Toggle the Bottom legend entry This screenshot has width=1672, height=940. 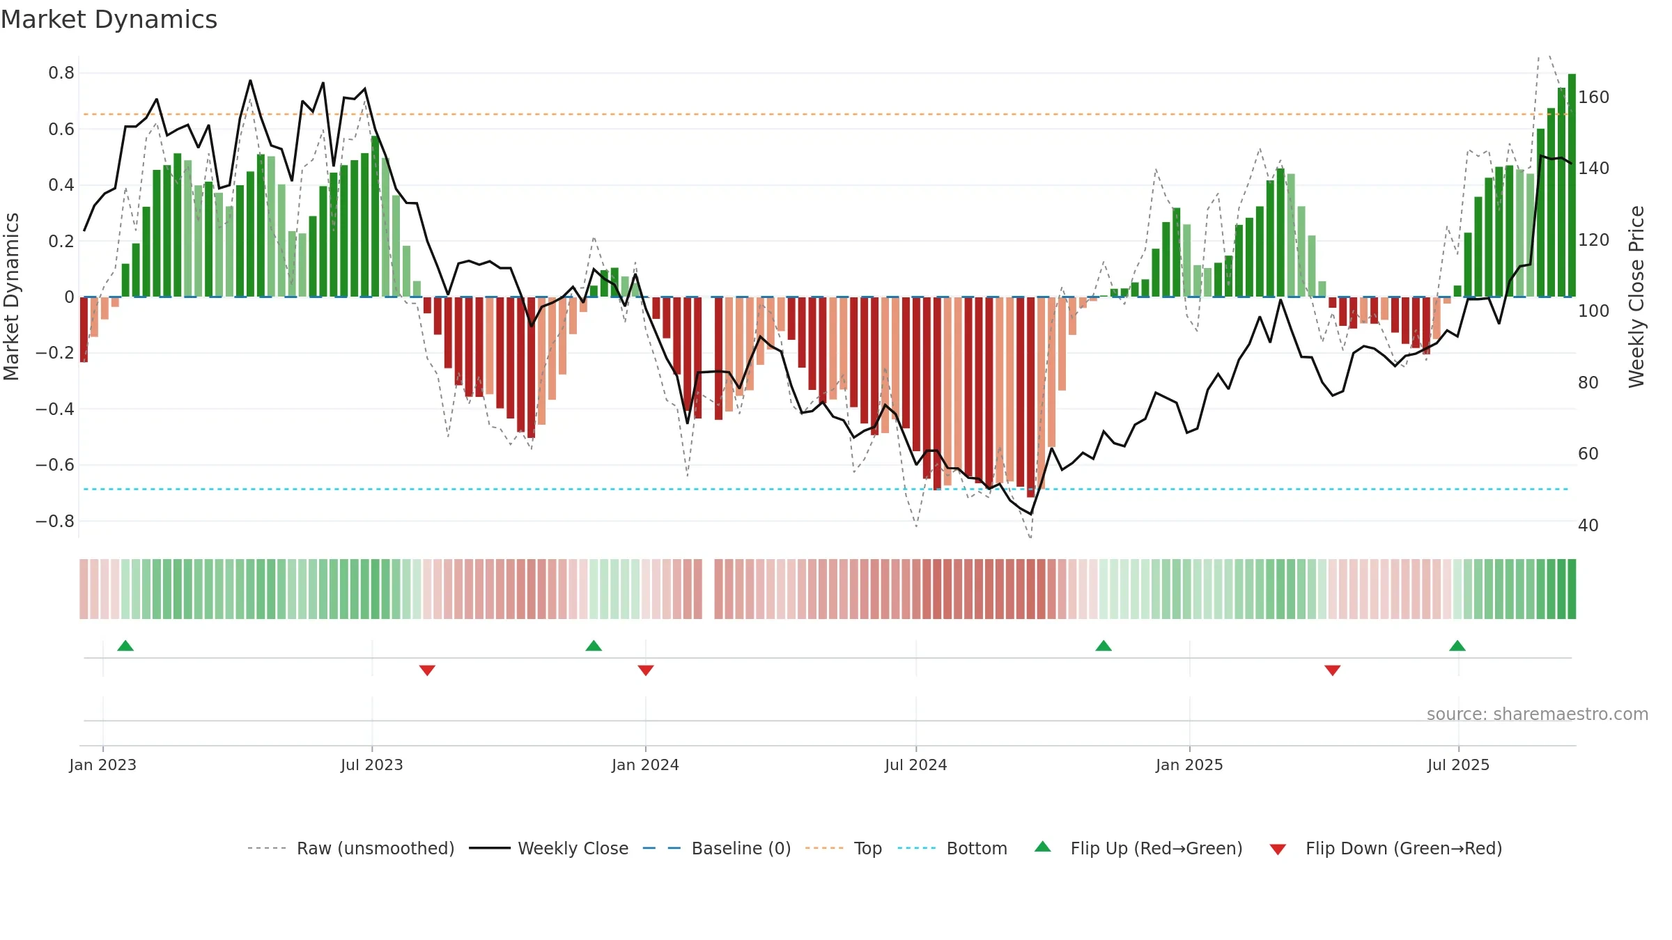tap(952, 848)
